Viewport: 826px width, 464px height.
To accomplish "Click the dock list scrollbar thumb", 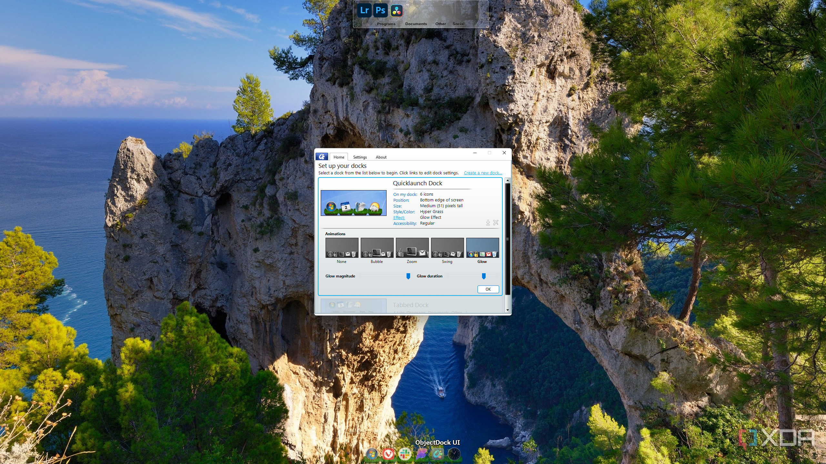I will click(507, 239).
